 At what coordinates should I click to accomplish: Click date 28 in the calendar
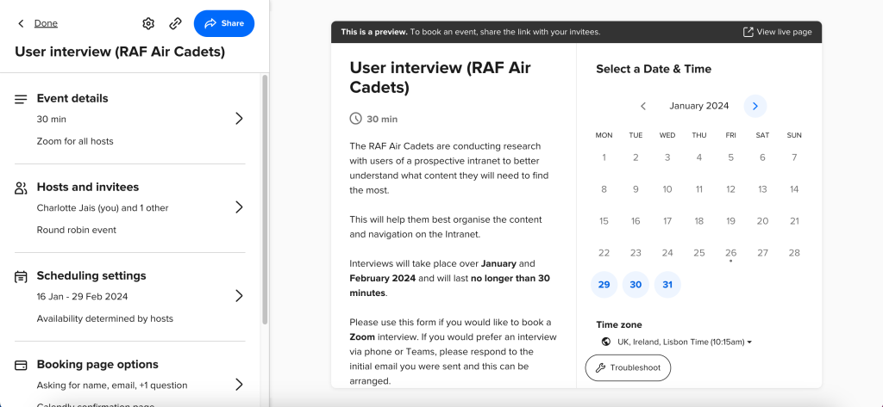(x=794, y=253)
